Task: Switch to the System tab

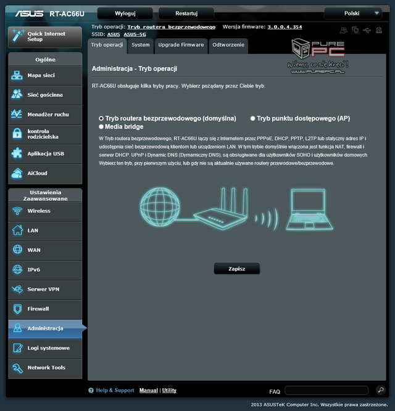Action: click(x=141, y=45)
